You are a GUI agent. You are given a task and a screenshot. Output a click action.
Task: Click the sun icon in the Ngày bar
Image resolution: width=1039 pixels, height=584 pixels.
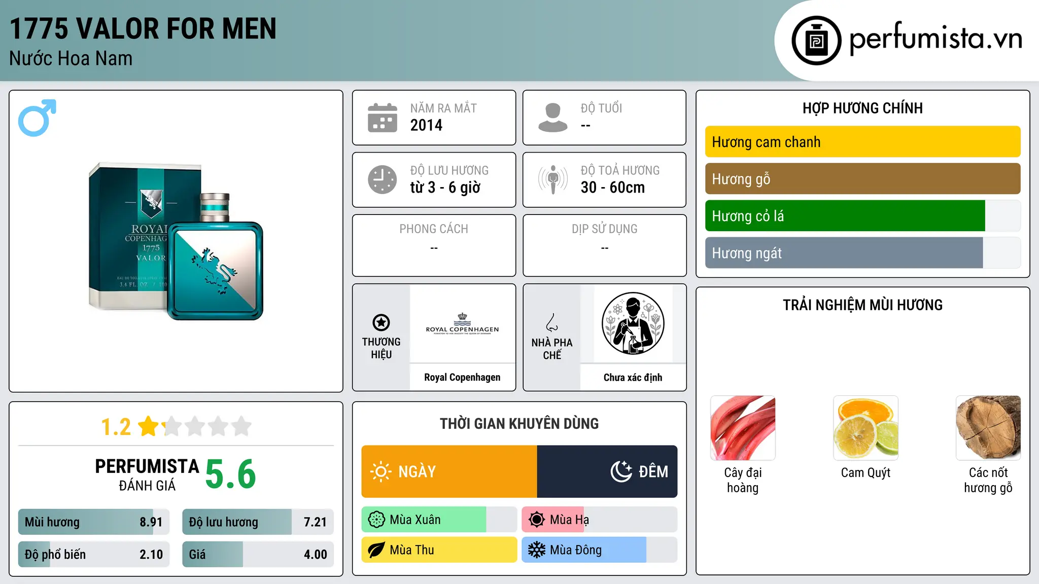(x=381, y=471)
